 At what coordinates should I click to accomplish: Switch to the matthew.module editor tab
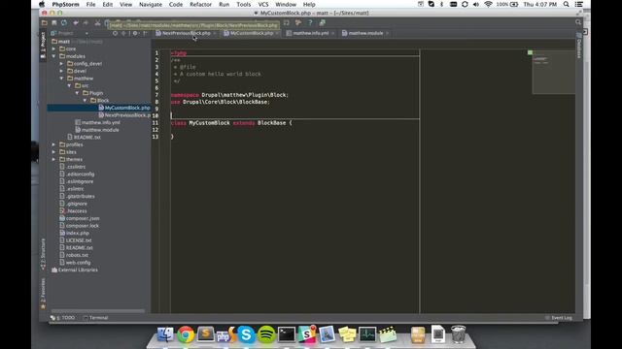365,33
